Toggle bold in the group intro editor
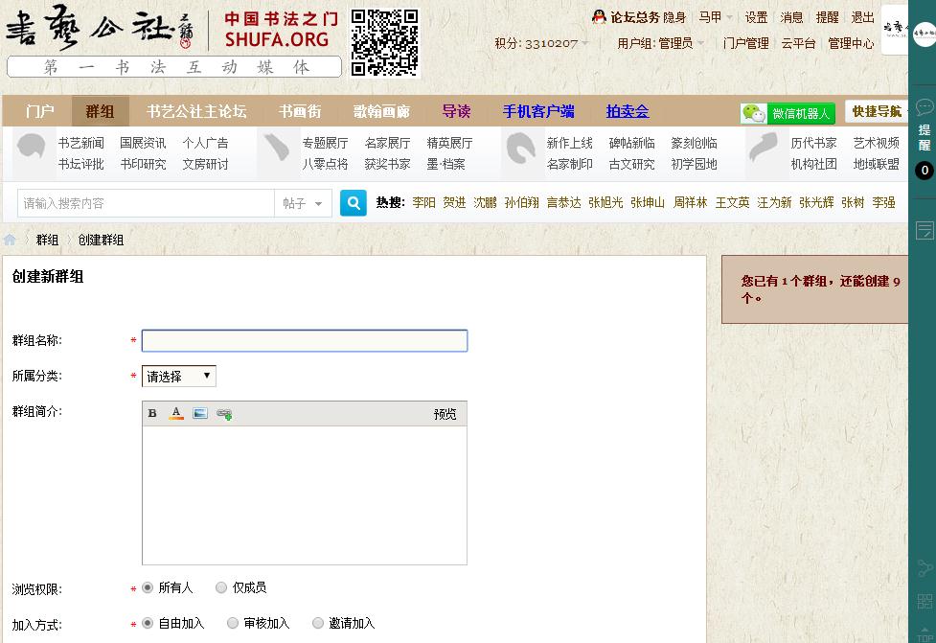936x643 pixels. [x=152, y=414]
